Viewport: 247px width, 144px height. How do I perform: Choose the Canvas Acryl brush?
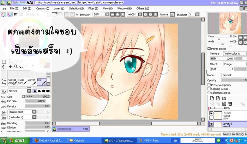tap(12, 82)
